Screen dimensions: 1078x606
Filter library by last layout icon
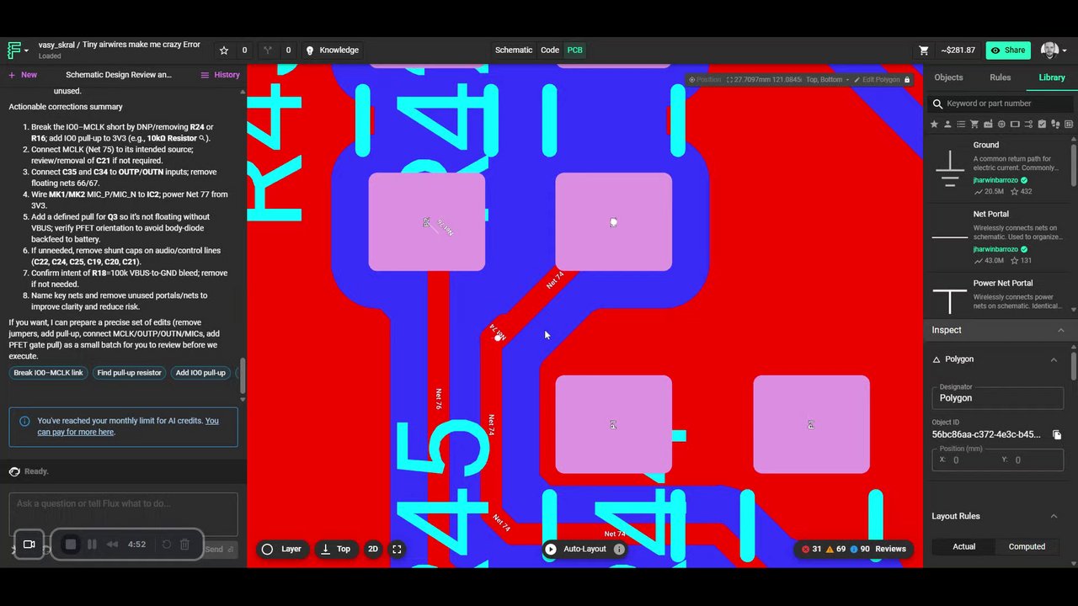tap(1069, 125)
